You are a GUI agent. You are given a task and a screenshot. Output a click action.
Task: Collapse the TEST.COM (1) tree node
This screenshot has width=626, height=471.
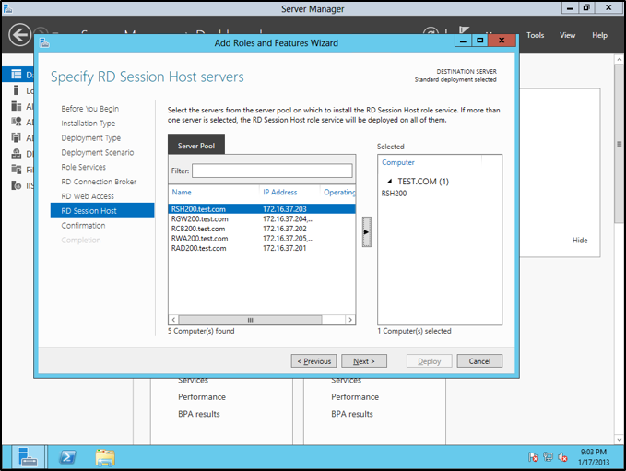(389, 182)
